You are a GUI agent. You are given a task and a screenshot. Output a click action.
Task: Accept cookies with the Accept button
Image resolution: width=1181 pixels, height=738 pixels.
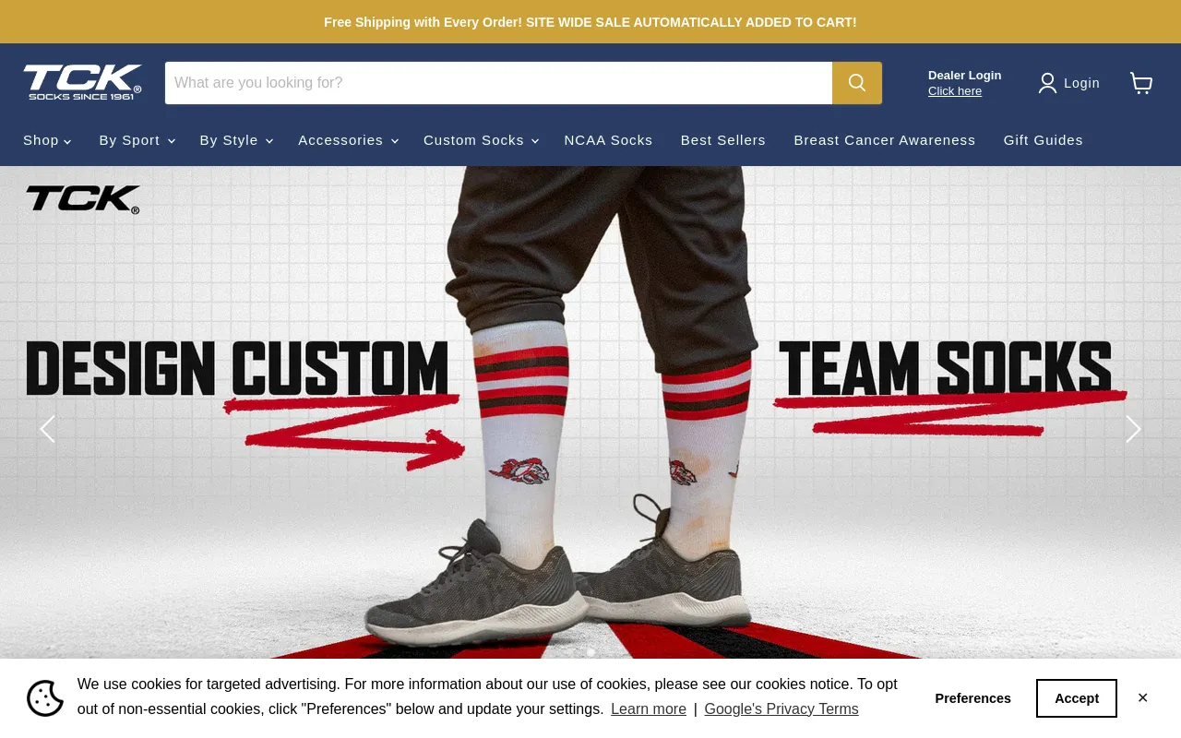(x=1077, y=698)
